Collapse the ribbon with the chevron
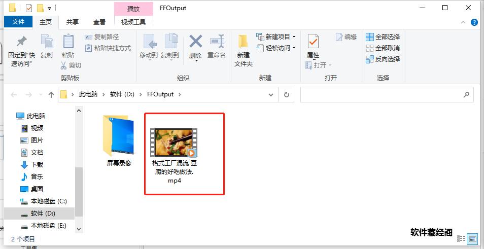This screenshot has height=249, width=484. 463,22
